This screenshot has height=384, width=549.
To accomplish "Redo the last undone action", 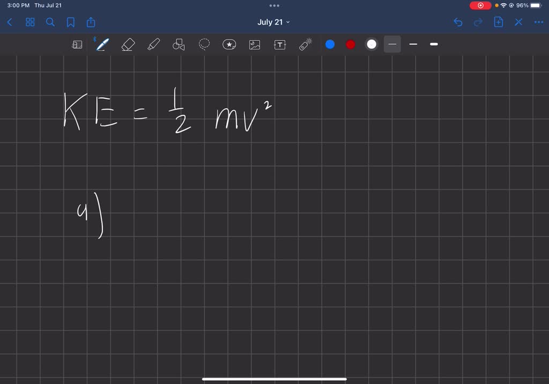I will coord(478,23).
